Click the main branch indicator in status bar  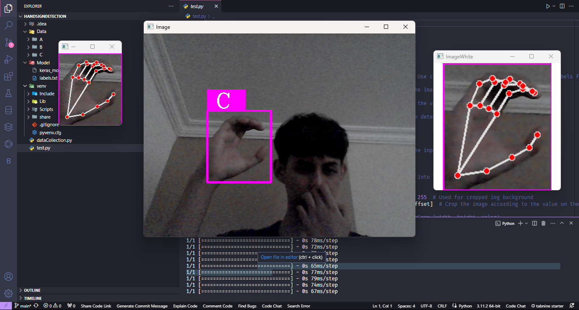coord(23,306)
